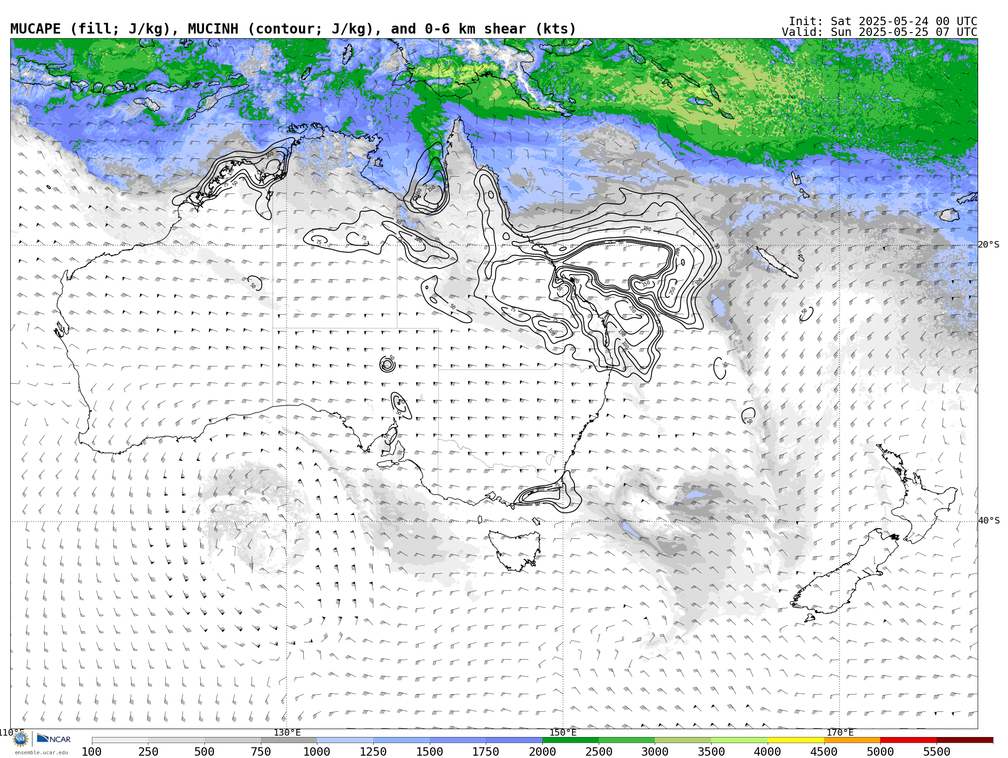
Task: Pick the medium green 2500–3000 colorbar swatch
Action: click(627, 740)
